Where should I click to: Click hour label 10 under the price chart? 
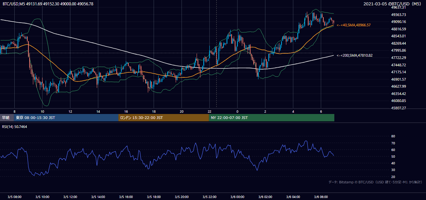42,111
